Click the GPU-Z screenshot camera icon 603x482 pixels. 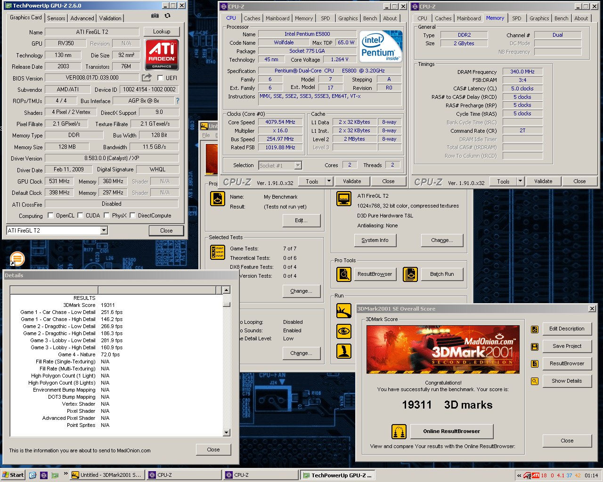[155, 16]
